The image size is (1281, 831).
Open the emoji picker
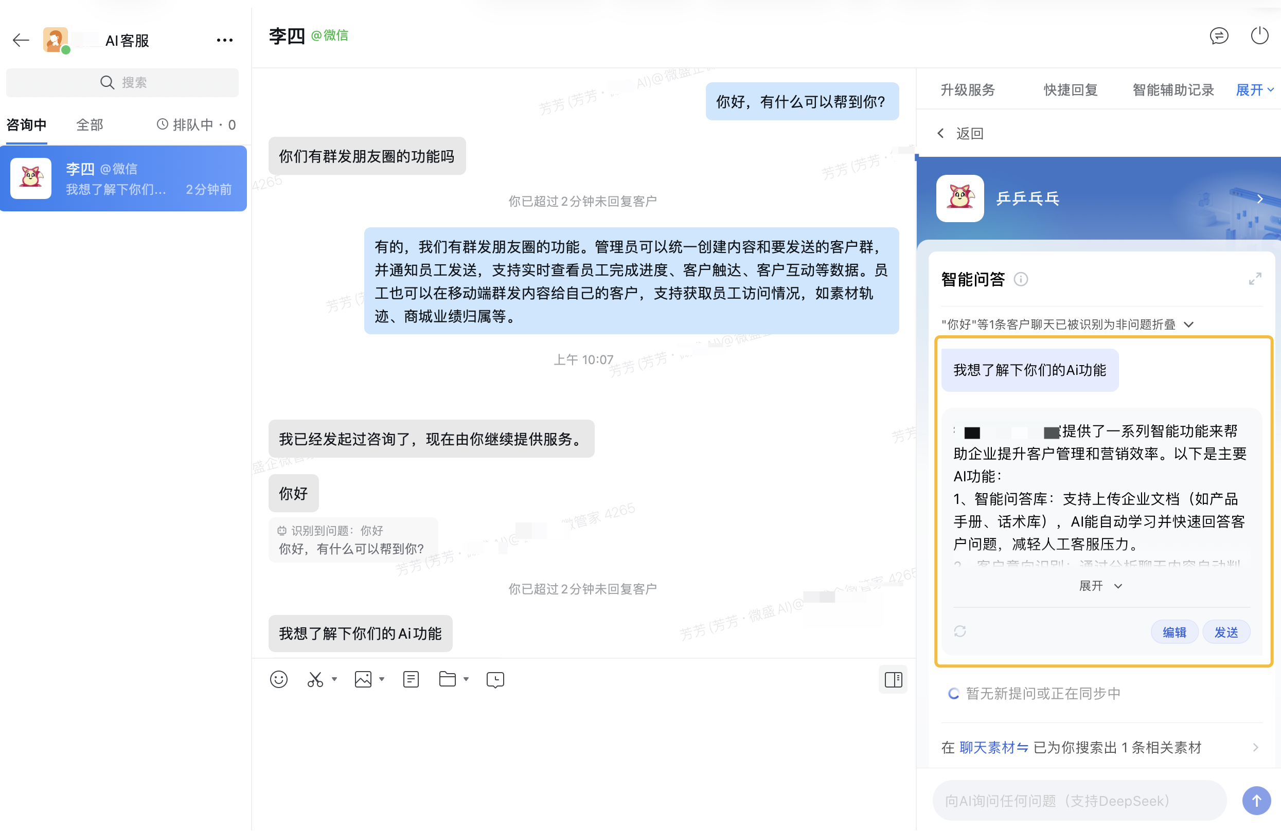tap(279, 679)
